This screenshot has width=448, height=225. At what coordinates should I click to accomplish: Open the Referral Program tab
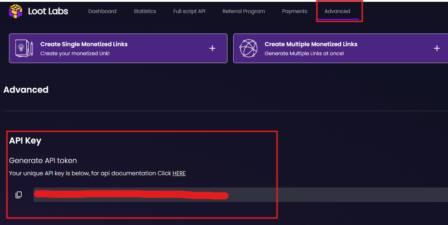tap(244, 11)
